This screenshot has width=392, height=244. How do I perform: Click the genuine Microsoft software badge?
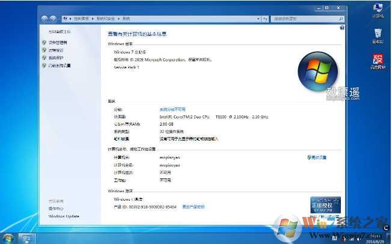[x=325, y=206]
